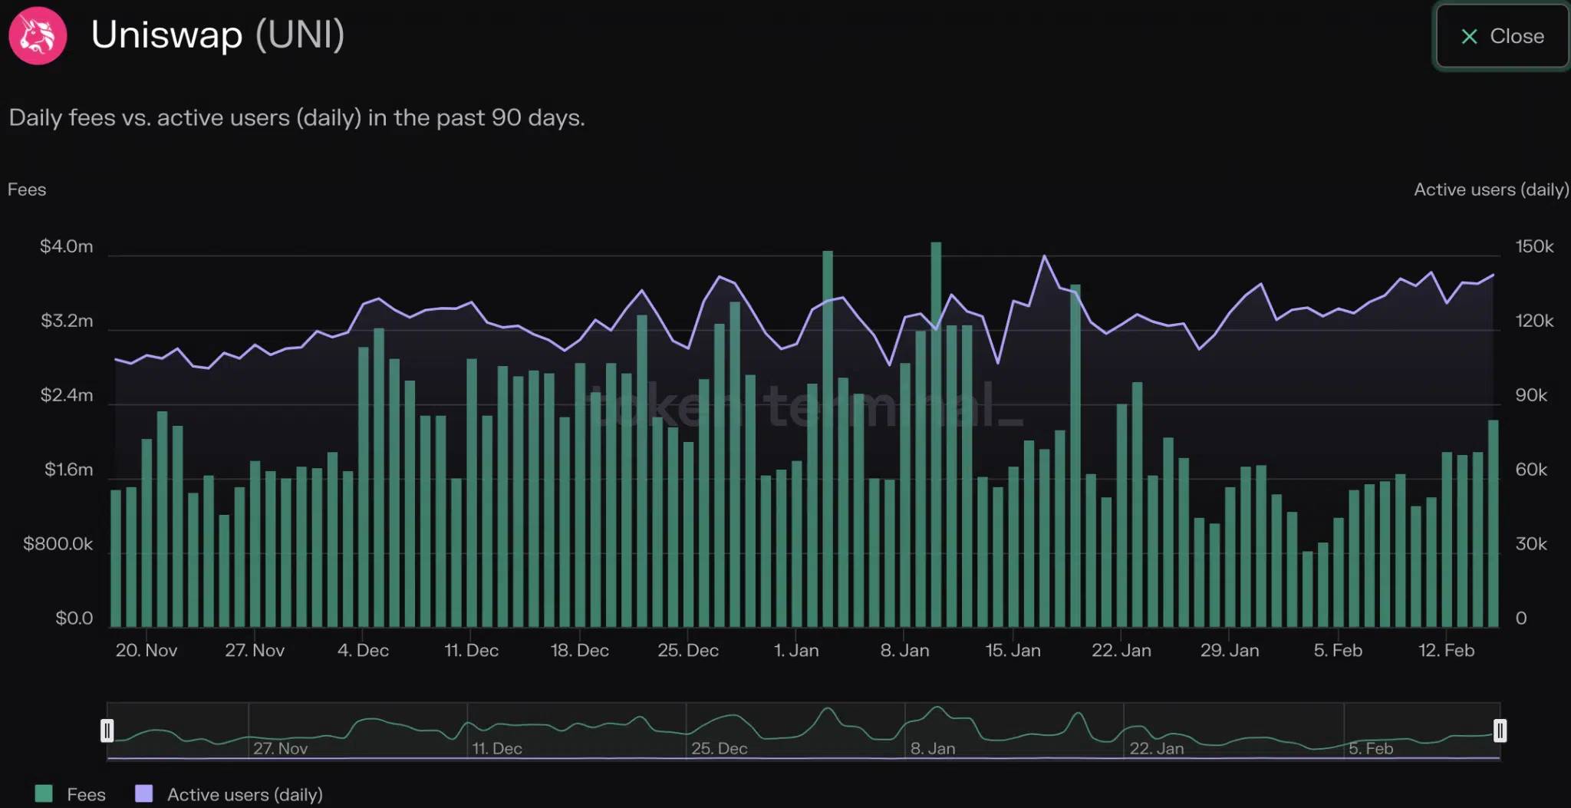Image resolution: width=1571 pixels, height=808 pixels.
Task: Click the 5. Feb x-axis date label
Action: [x=1338, y=651]
